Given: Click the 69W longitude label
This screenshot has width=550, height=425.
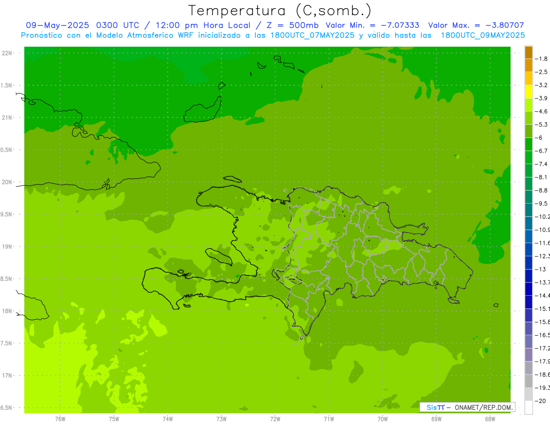Looking at the screenshot, I should (x=436, y=419).
